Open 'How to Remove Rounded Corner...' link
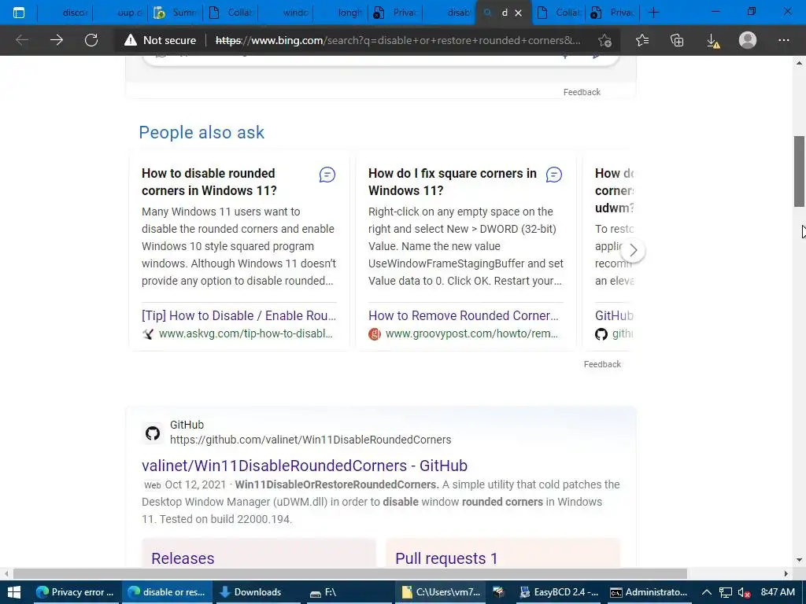Viewport: 806px width, 604px height. pyautogui.click(x=463, y=315)
